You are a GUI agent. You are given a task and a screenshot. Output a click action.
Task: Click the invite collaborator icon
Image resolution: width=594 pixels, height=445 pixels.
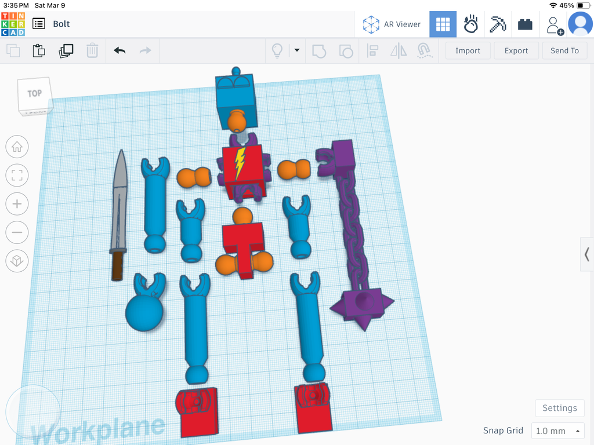coord(554,25)
